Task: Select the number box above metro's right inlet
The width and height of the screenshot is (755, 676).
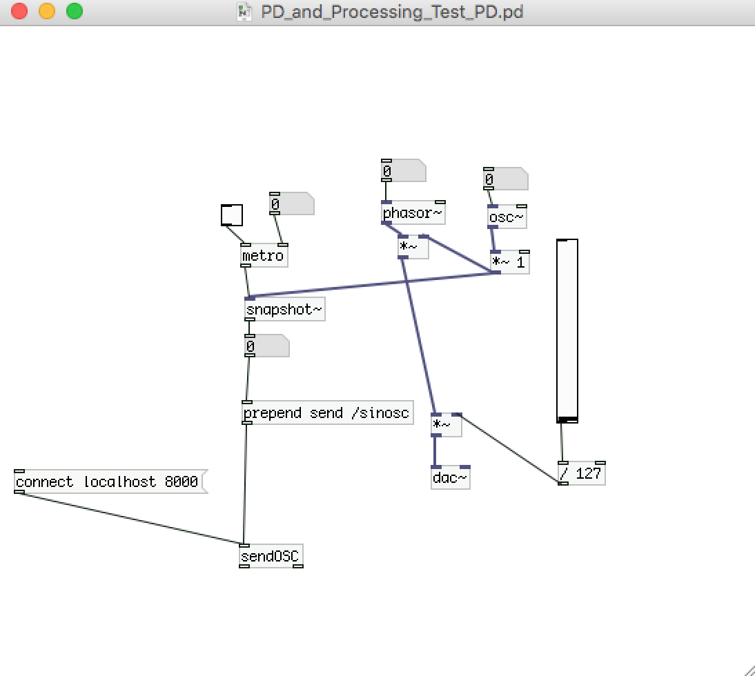Action: (x=292, y=203)
